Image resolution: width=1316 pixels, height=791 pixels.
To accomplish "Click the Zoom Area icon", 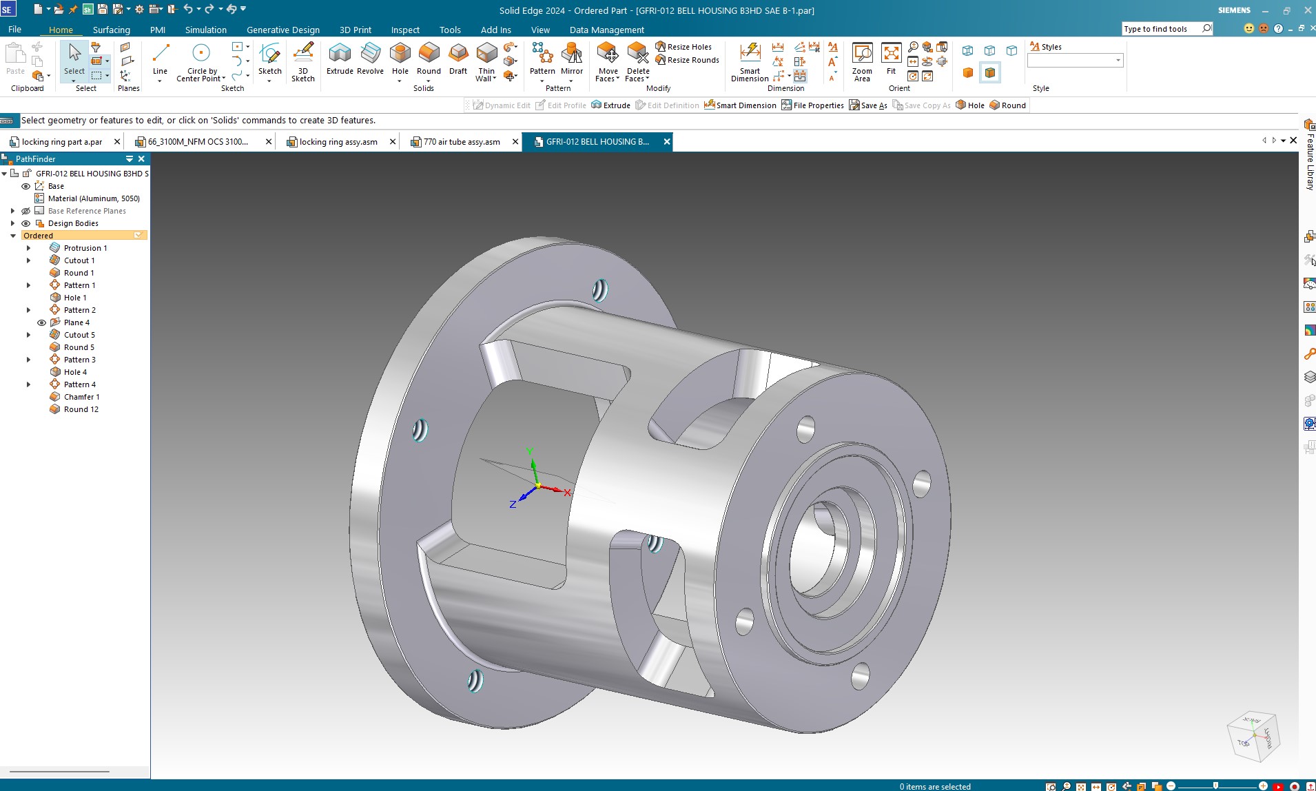I will click(x=862, y=61).
